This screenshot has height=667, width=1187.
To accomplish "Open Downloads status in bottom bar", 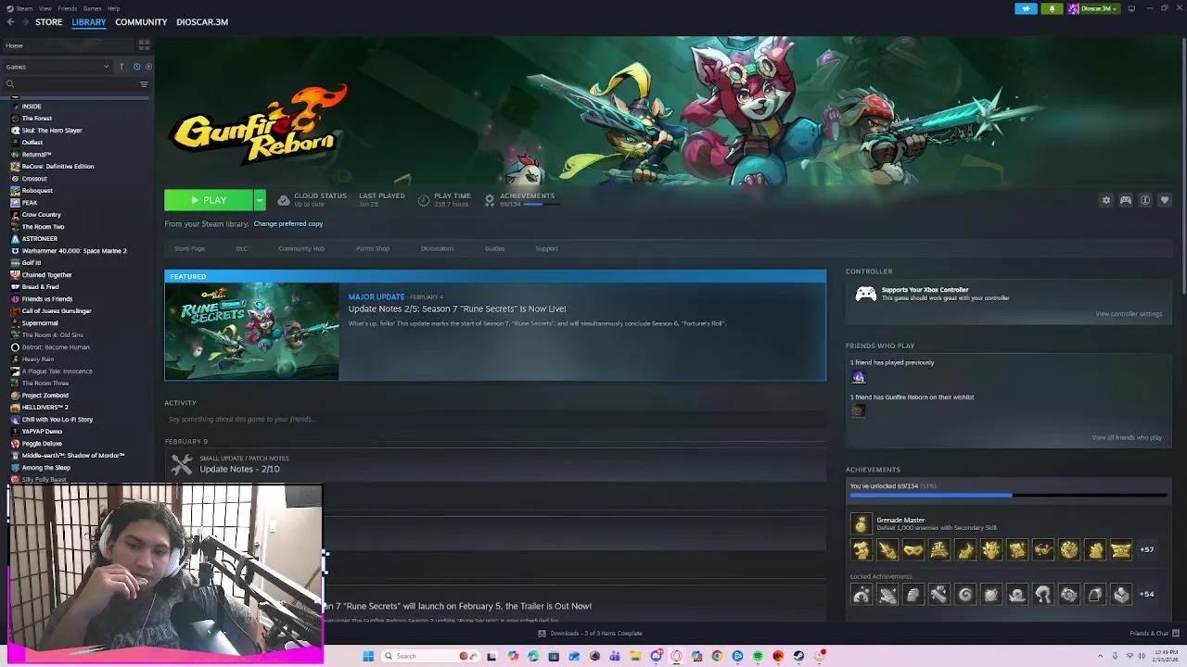I will pos(591,634).
